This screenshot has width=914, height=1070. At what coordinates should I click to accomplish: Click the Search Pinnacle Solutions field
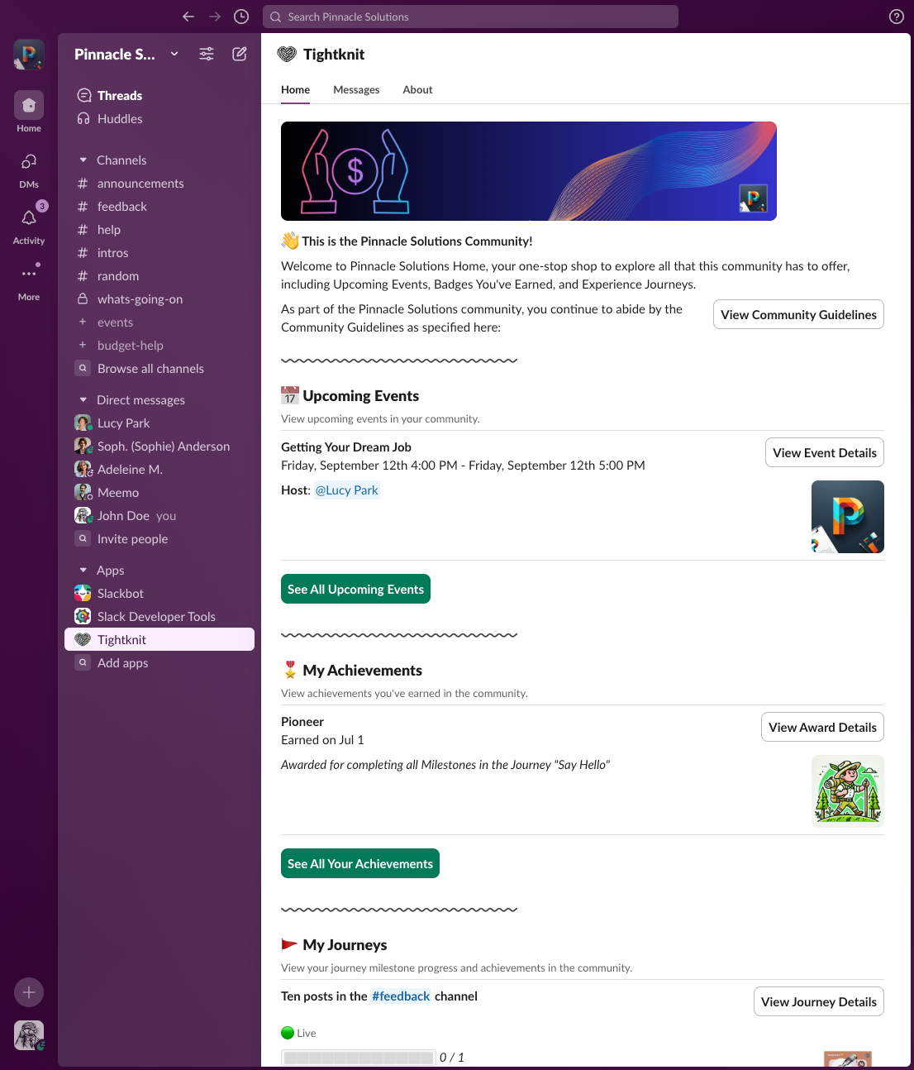click(470, 17)
